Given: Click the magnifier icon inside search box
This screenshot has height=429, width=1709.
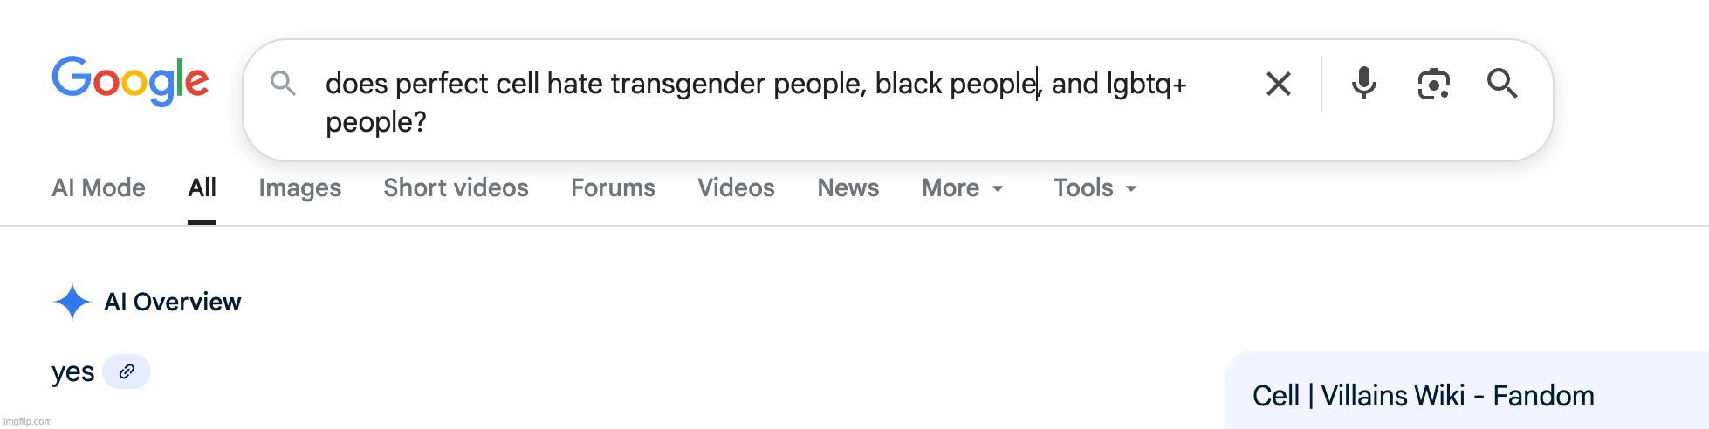Looking at the screenshot, I should 283,84.
